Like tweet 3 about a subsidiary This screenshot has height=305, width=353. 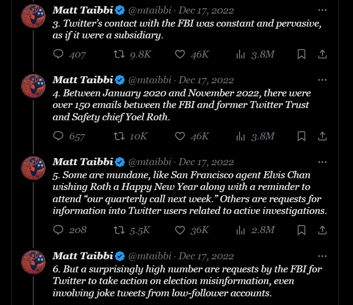coord(180,54)
